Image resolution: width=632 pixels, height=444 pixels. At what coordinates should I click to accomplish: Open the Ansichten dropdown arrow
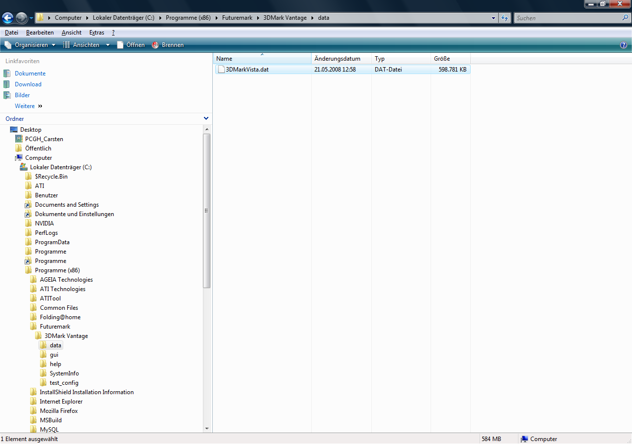(108, 45)
